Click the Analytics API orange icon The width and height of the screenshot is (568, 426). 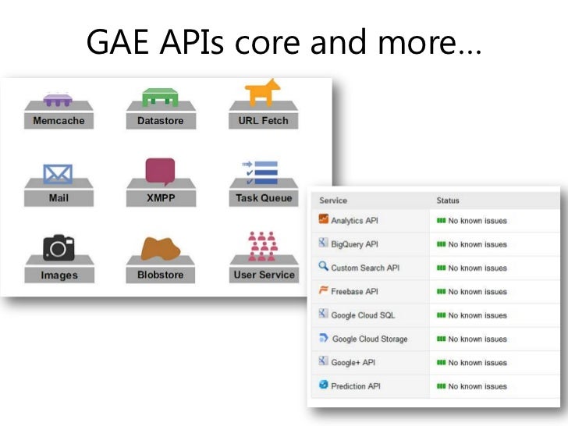323,218
